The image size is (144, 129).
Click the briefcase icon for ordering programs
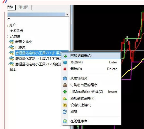(x=65, y=85)
